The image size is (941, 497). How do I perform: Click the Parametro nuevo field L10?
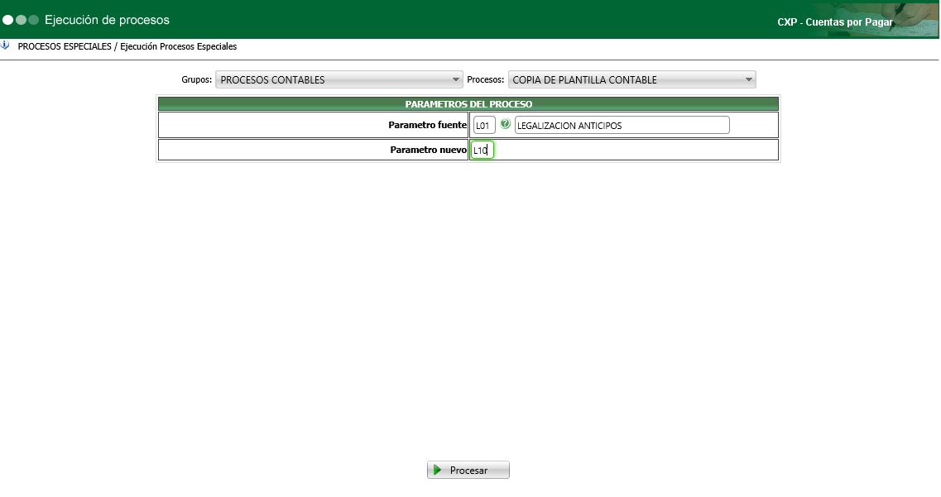click(x=482, y=150)
